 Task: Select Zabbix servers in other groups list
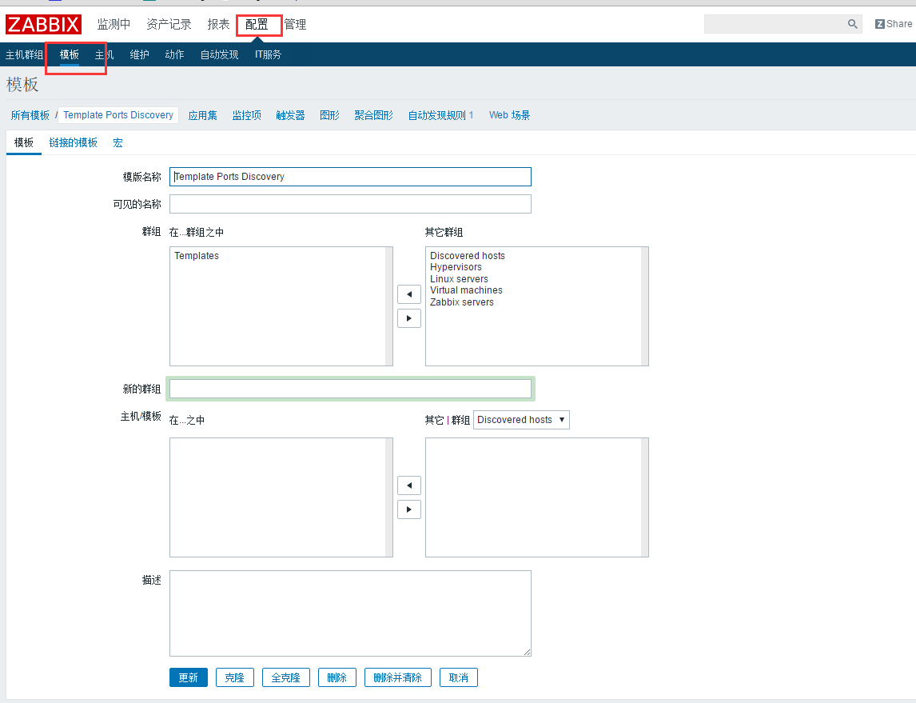[x=461, y=302]
